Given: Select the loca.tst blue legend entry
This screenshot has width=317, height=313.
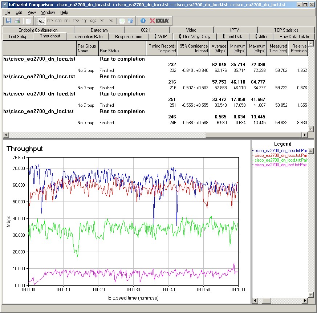Looking at the screenshot, I should (281, 151).
